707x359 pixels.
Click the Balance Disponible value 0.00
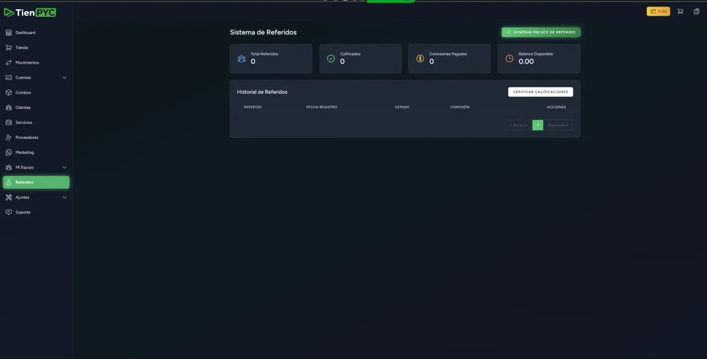pos(526,62)
